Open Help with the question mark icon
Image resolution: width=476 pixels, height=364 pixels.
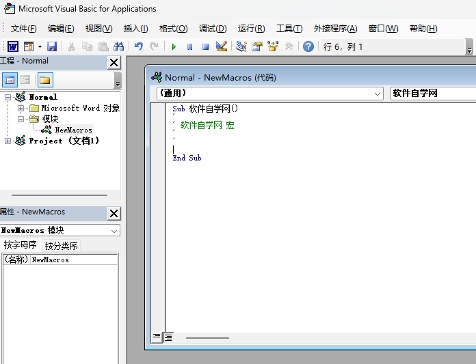pyautogui.click(x=308, y=46)
